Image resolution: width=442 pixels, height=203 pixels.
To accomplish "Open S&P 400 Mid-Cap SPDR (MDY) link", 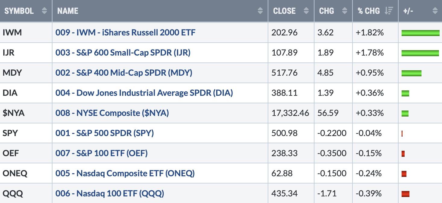I will point(124,73).
